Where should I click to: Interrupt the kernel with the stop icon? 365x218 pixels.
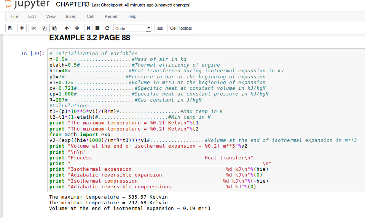point(98,29)
